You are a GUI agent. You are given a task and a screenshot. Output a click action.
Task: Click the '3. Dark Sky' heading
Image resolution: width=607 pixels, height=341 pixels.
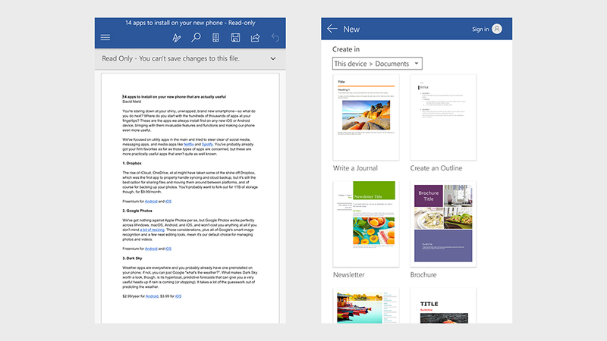132,258
